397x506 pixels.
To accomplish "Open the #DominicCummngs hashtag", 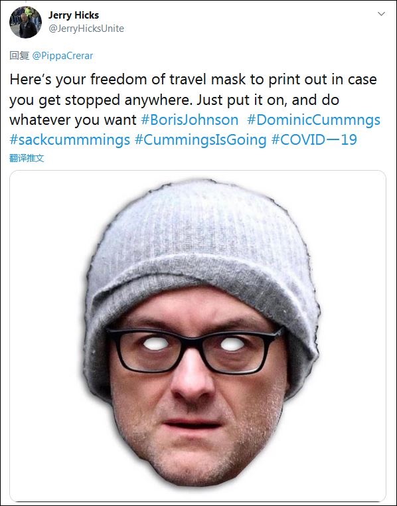I will 313,120.
